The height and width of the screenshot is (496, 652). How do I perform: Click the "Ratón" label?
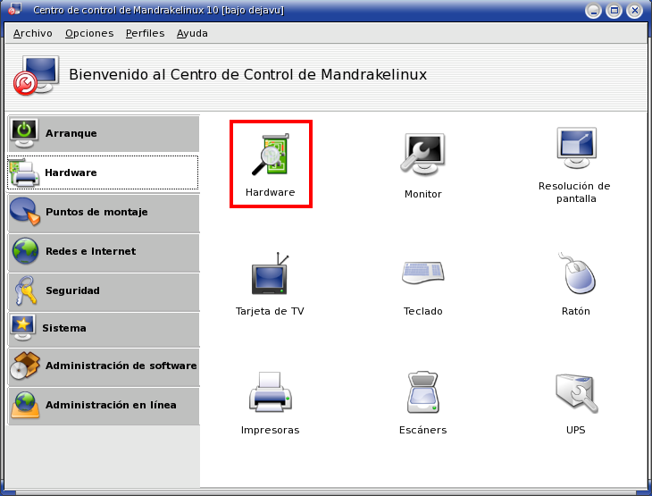point(576,311)
